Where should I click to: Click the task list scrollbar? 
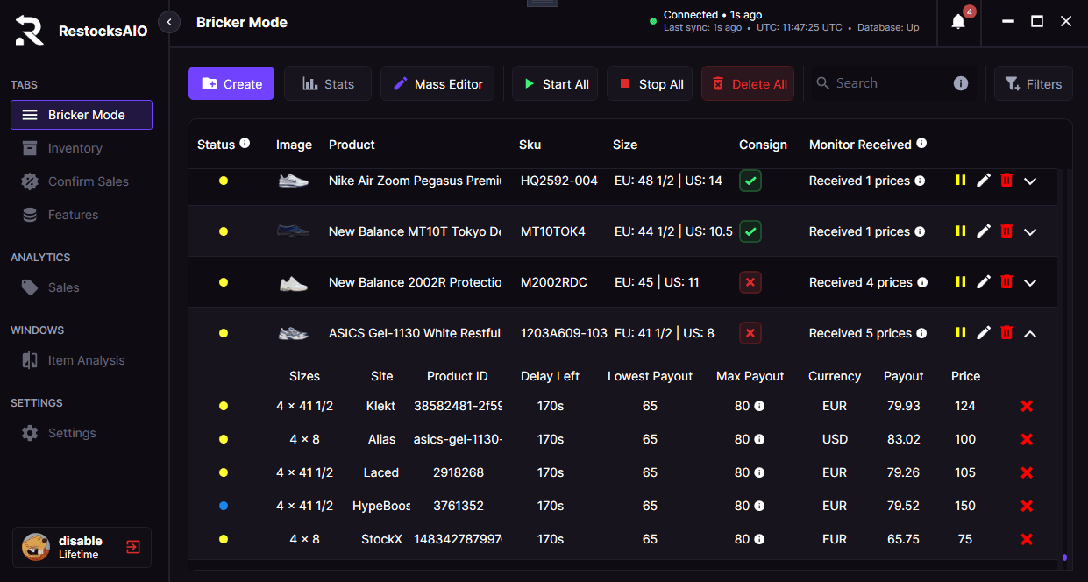point(1063,557)
